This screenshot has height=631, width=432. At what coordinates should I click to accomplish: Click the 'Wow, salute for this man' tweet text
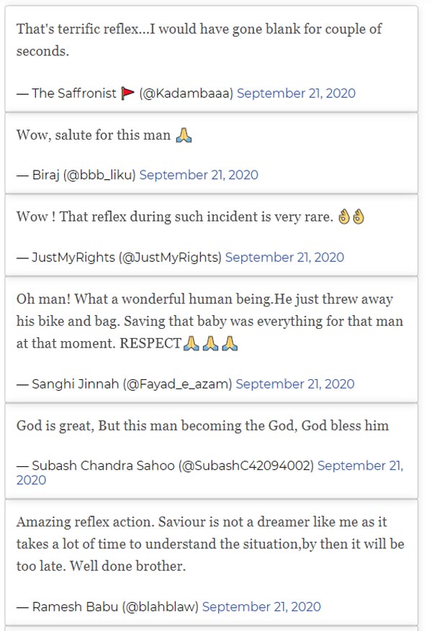(94, 135)
